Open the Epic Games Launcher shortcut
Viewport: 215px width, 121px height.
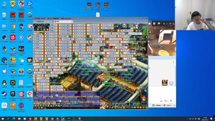13,94
